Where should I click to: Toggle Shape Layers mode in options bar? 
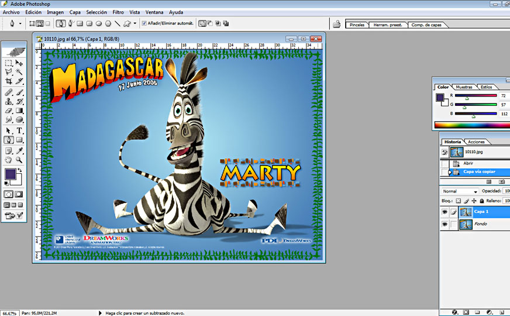[32, 23]
